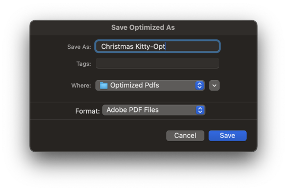Expand the dialog with the chevron button
287x191 pixels.
coord(214,85)
